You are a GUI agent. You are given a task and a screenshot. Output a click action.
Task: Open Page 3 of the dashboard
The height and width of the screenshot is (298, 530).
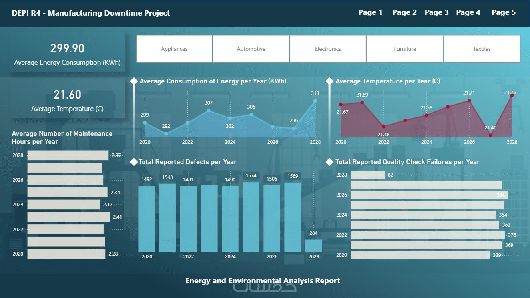pyautogui.click(x=436, y=12)
